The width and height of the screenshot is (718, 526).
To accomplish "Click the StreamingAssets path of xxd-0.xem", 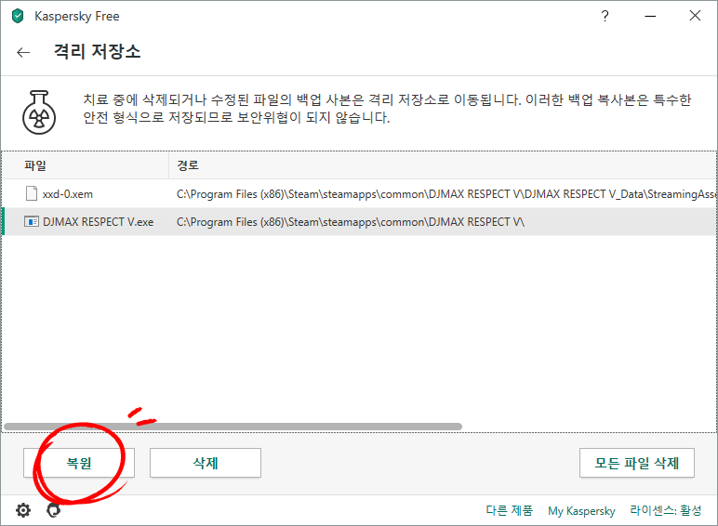I will (x=446, y=194).
